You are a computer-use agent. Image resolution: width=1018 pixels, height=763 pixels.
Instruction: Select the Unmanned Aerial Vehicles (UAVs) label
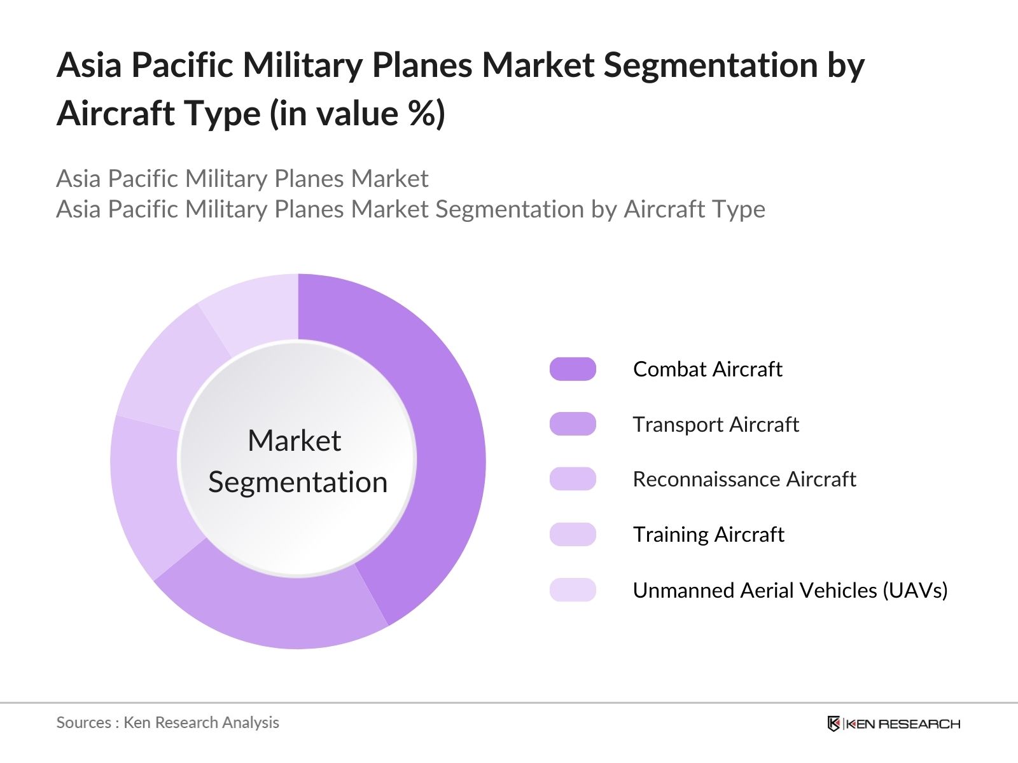tap(790, 590)
